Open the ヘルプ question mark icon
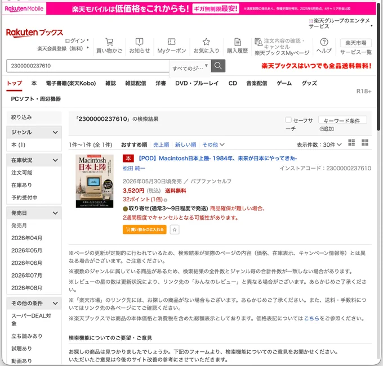 [x=324, y=42]
